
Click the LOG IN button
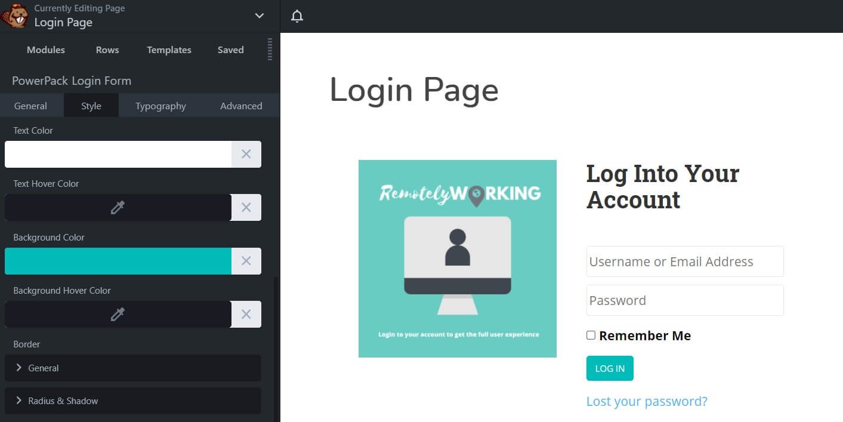pyautogui.click(x=610, y=368)
